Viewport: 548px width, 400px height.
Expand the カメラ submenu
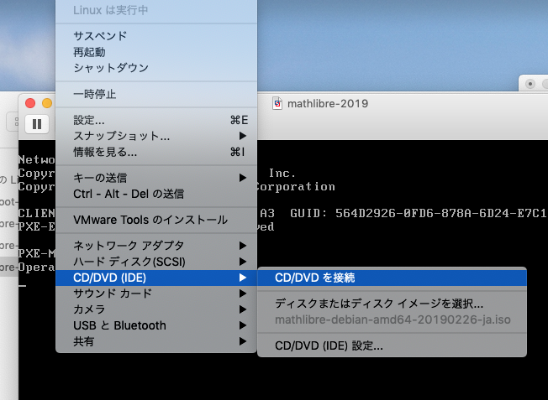(156, 309)
